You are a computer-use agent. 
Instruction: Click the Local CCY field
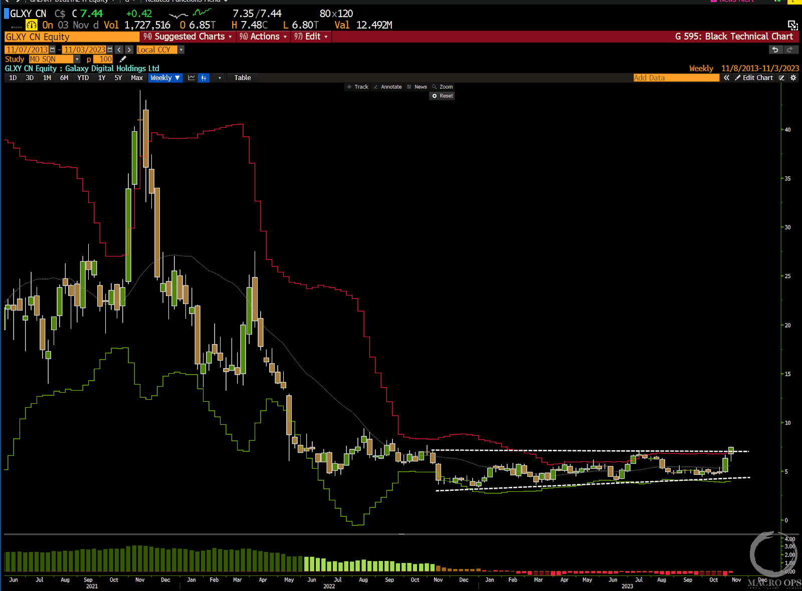click(157, 50)
